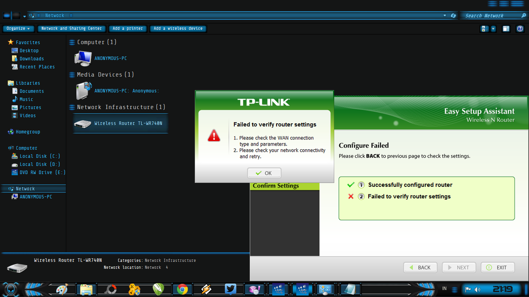
Task: Launch Winamp from the taskbar
Action: [x=206, y=289]
